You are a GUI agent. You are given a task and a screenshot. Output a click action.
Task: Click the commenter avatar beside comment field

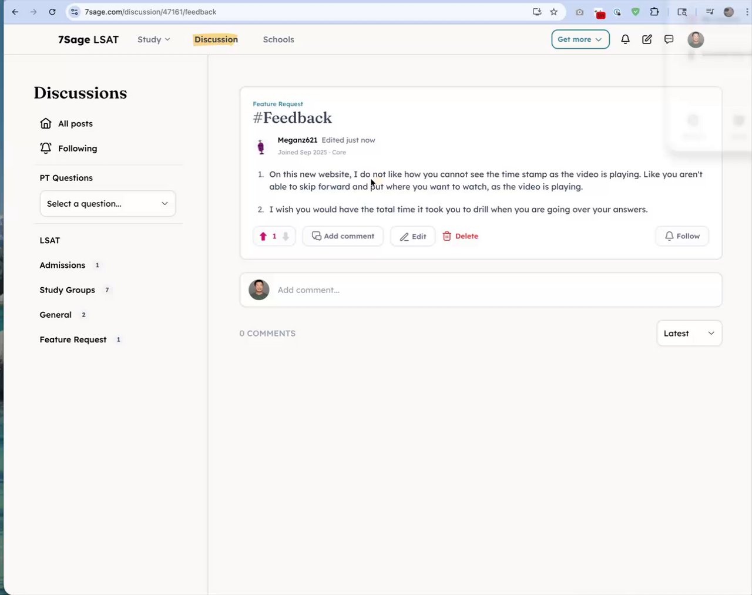259,290
